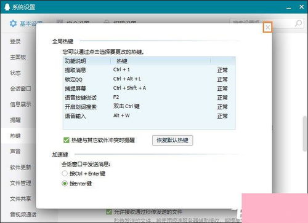The height and width of the screenshot is (223, 308).
Task: Click the 功能说明 column header
Action: point(87,61)
